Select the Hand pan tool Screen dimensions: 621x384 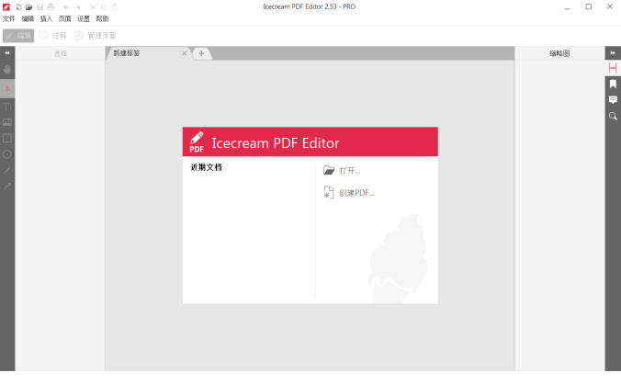(x=7, y=69)
